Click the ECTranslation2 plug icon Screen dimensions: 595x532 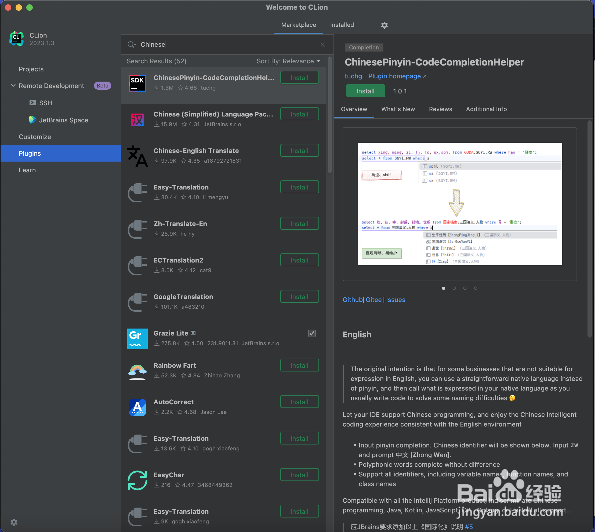[137, 266]
